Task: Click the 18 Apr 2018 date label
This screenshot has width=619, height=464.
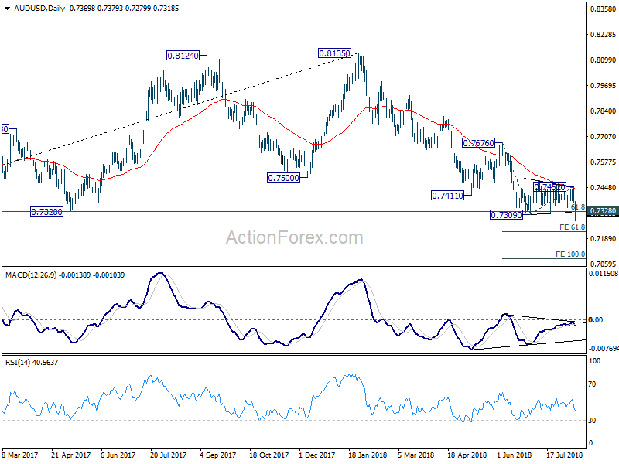Action: pos(467,455)
